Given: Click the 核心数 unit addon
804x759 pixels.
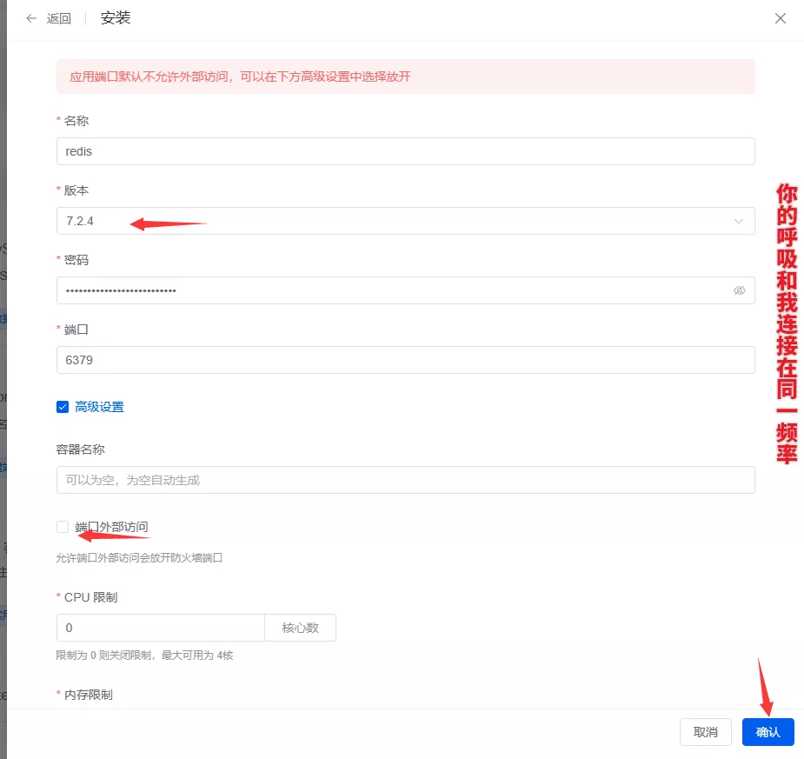Looking at the screenshot, I should 300,628.
